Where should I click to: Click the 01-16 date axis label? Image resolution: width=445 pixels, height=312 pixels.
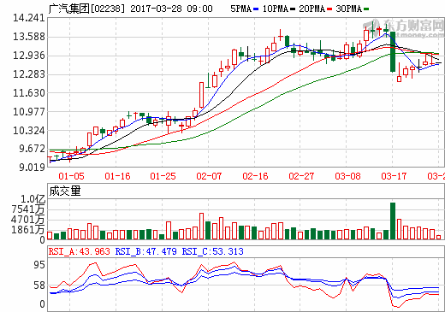(x=117, y=176)
